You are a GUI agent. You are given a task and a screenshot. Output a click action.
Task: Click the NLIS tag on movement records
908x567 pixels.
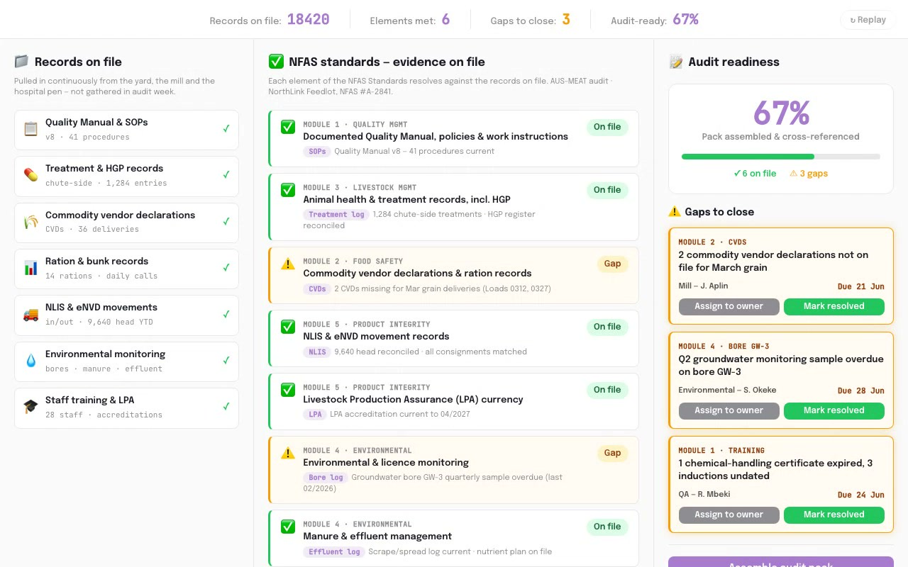pyautogui.click(x=317, y=352)
